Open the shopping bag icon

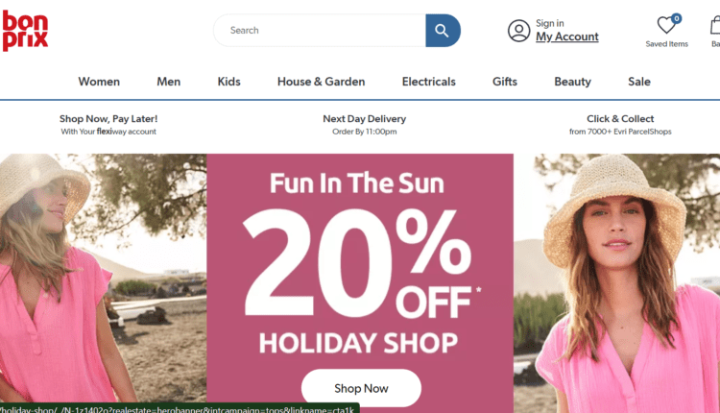click(x=715, y=25)
